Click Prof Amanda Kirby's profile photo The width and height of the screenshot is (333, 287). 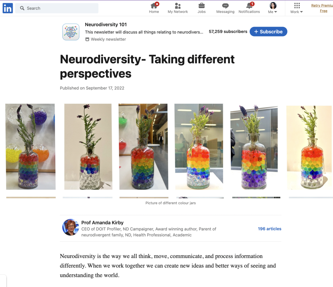(71, 227)
